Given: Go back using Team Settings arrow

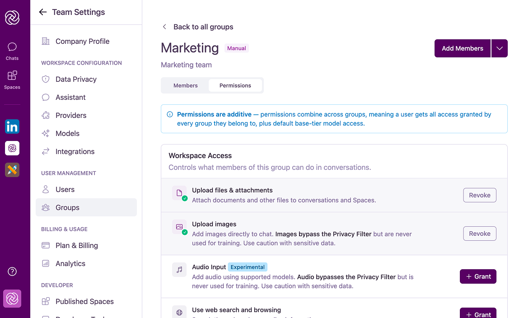Looking at the screenshot, I should [43, 12].
